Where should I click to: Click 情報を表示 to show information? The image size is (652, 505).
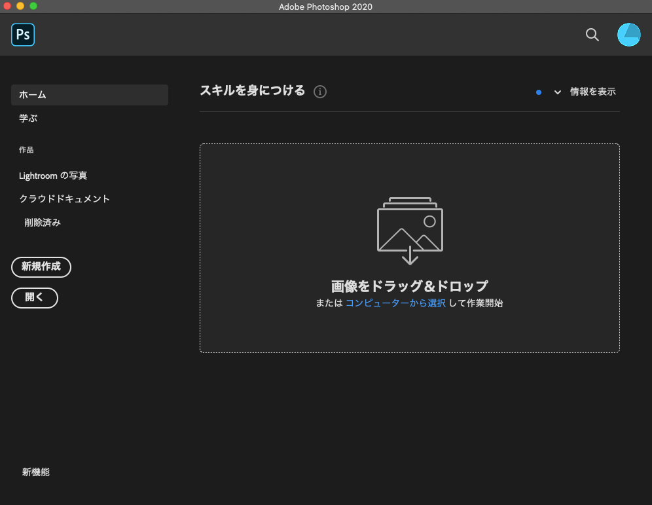592,92
